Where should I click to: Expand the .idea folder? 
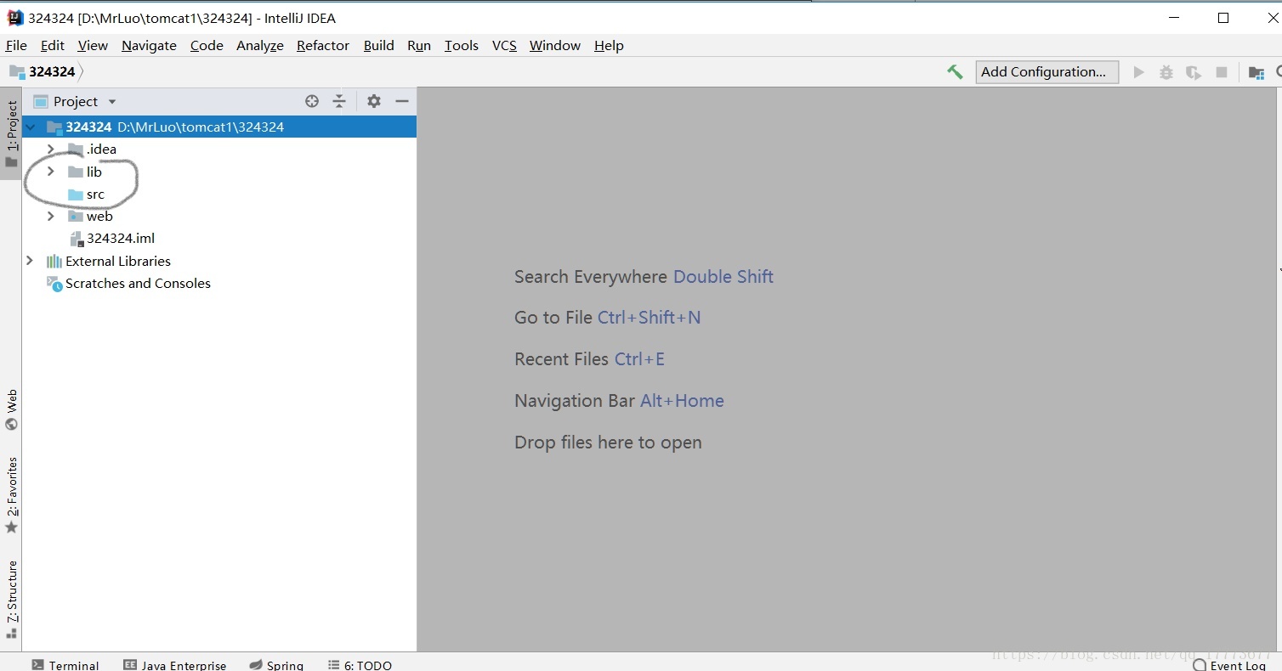(51, 149)
